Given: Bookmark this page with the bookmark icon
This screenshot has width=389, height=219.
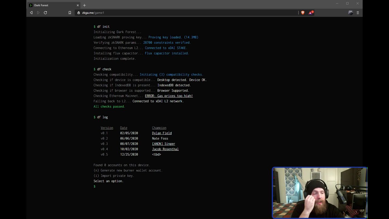Looking at the screenshot, I should [x=70, y=13].
